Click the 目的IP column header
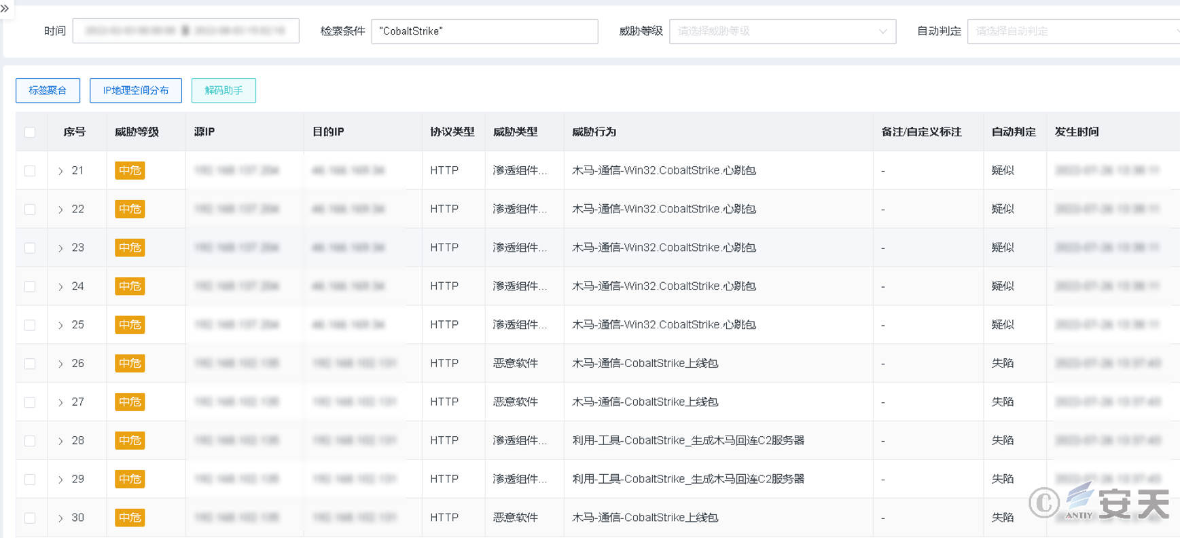This screenshot has height=538, width=1180. click(328, 132)
